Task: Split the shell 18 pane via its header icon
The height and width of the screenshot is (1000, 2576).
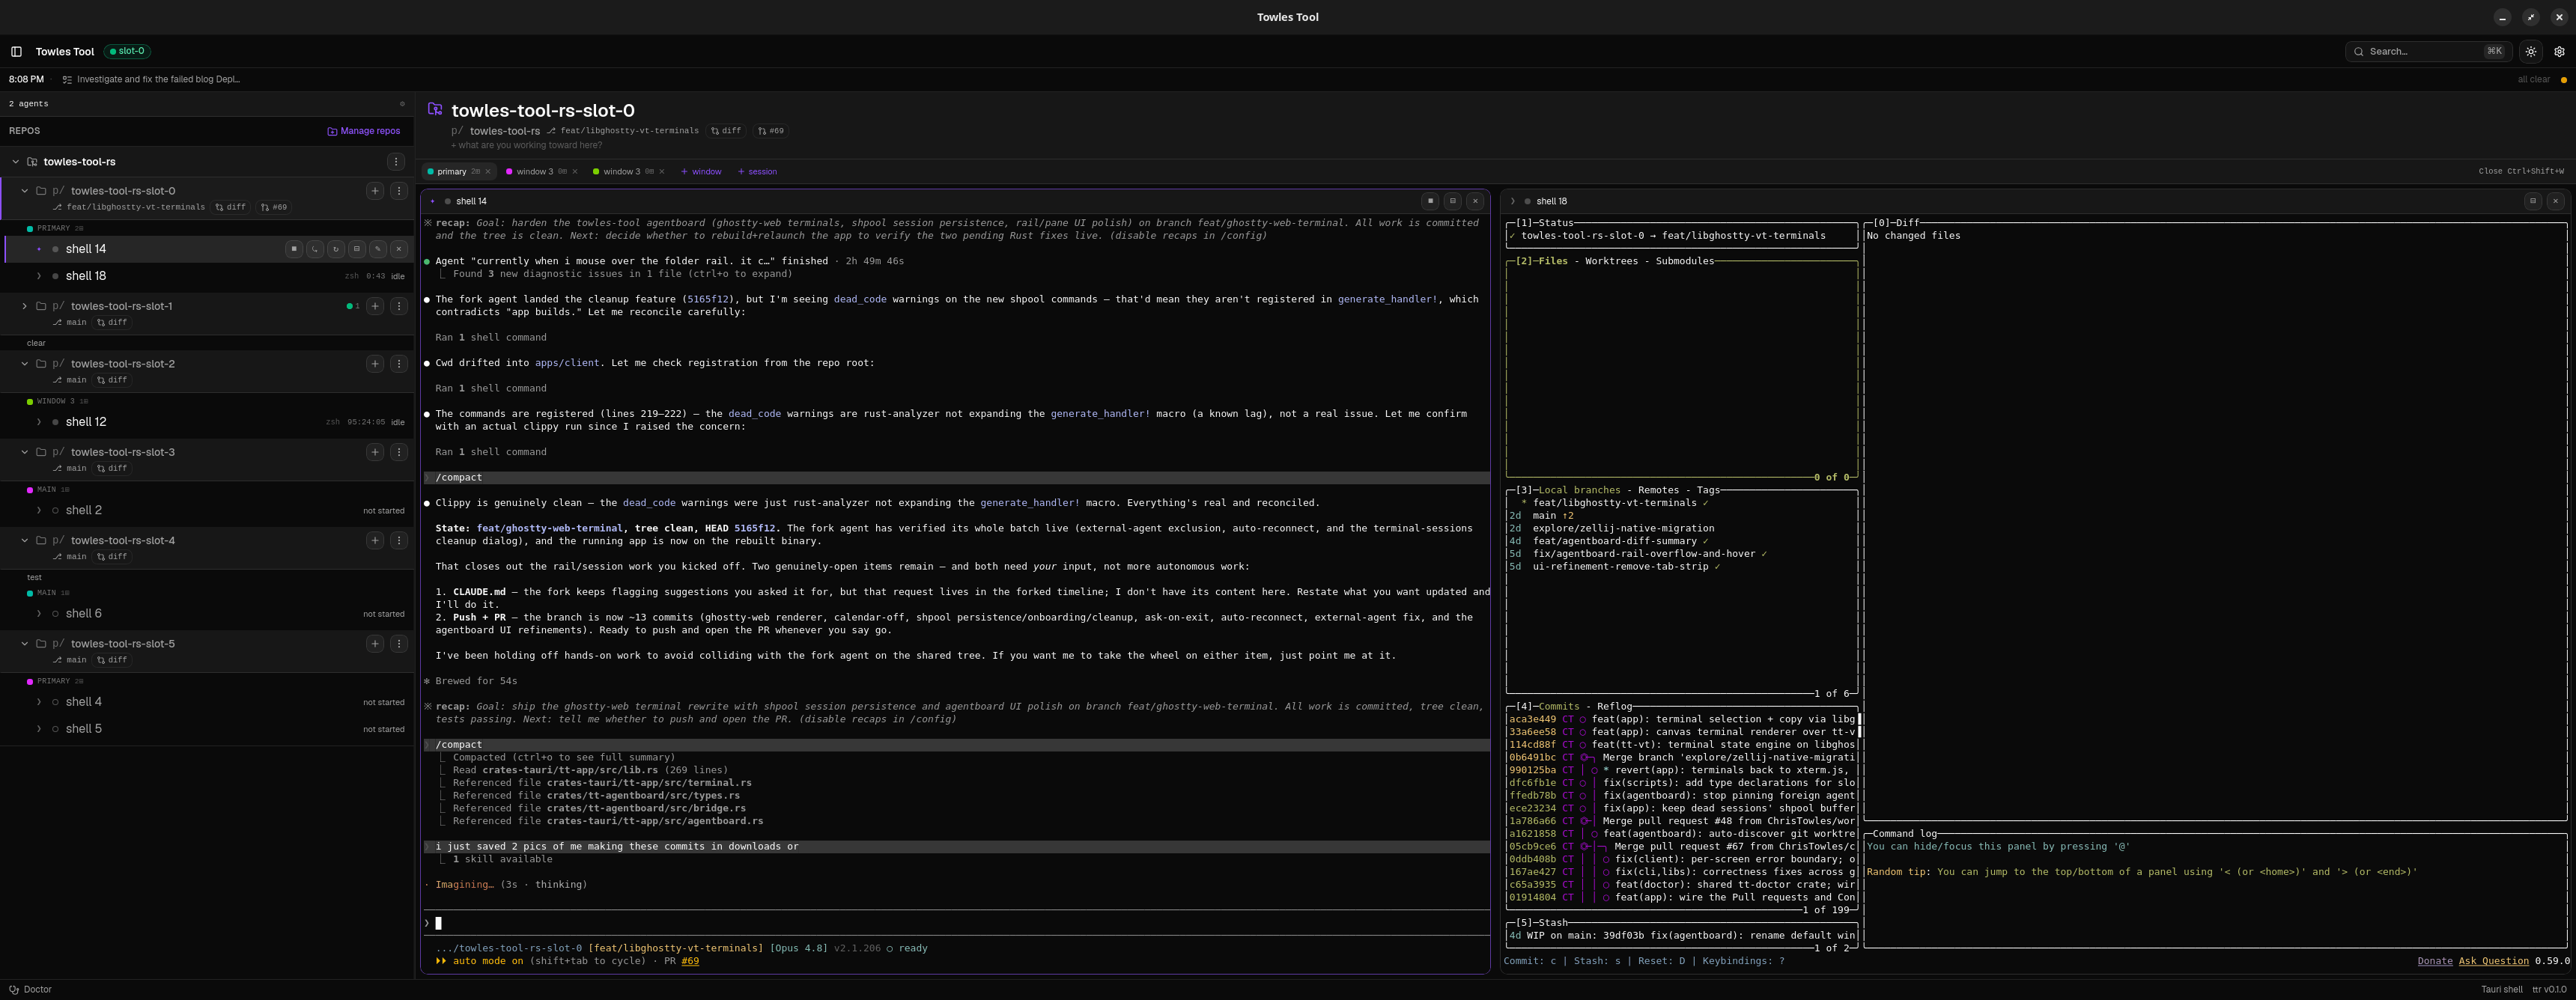Action: tap(2533, 201)
